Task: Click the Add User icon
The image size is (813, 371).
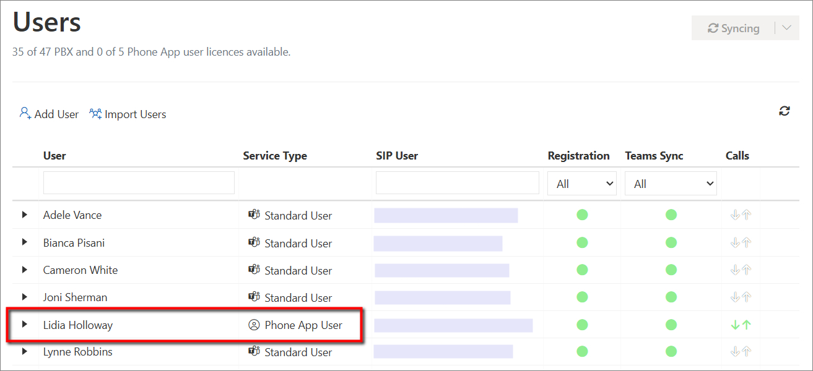Action: point(25,114)
